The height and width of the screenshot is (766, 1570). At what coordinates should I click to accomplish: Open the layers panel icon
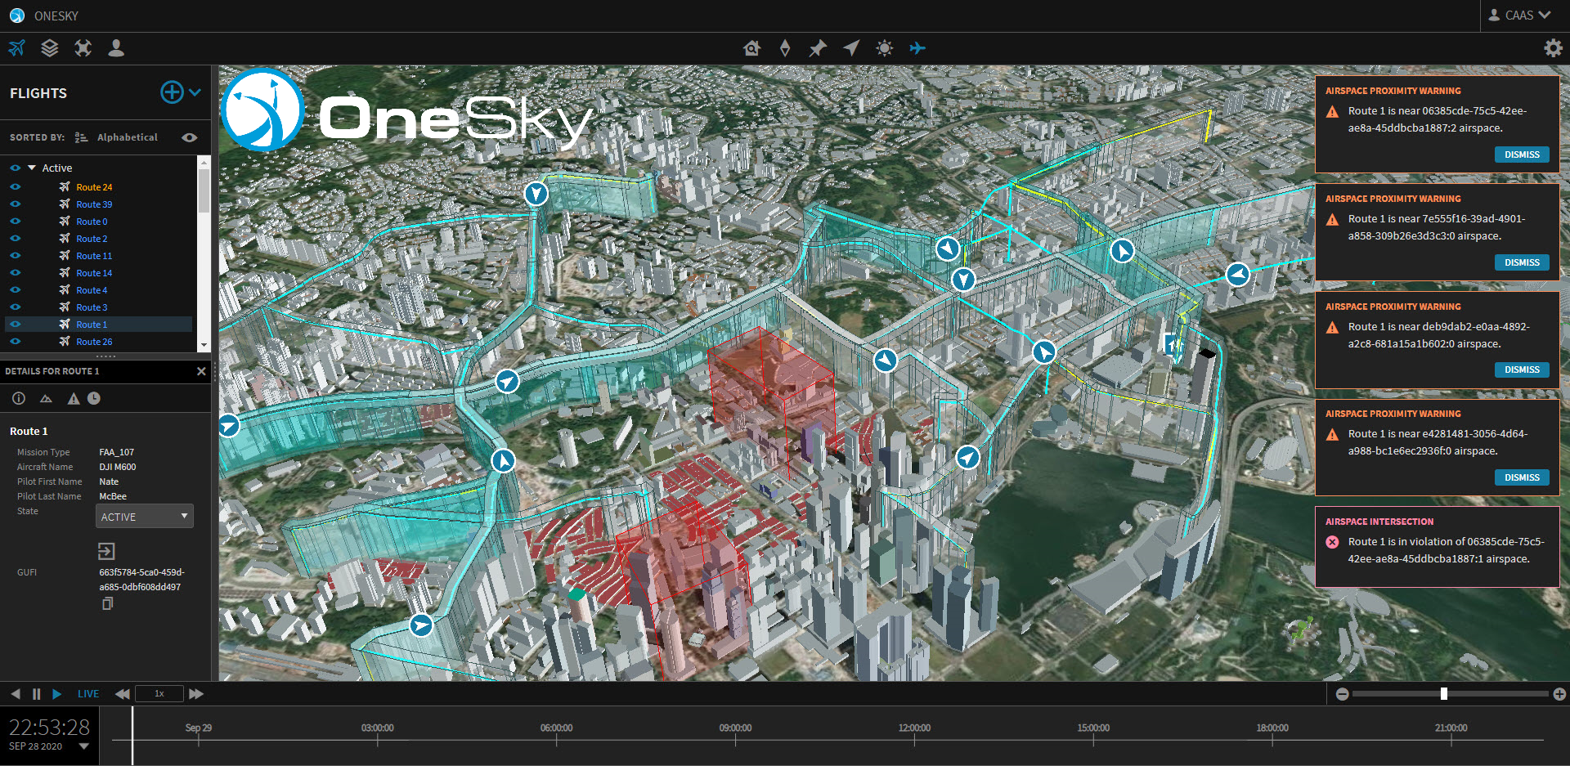[50, 48]
